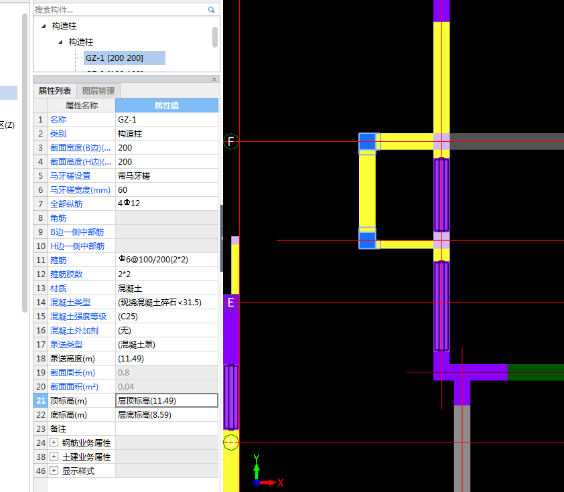The image size is (564, 492).
Task: Click axis label D bubble
Action: pos(231,442)
